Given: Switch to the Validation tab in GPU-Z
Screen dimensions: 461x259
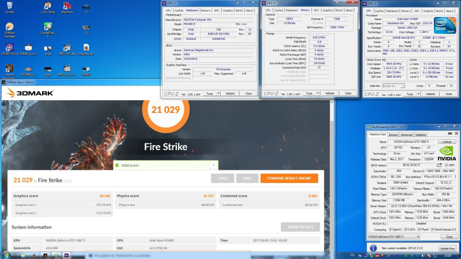Looking at the screenshot, I should pos(421,135).
